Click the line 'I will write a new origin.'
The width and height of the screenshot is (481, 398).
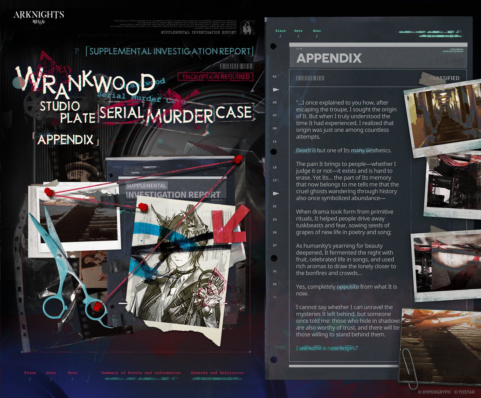point(327,348)
